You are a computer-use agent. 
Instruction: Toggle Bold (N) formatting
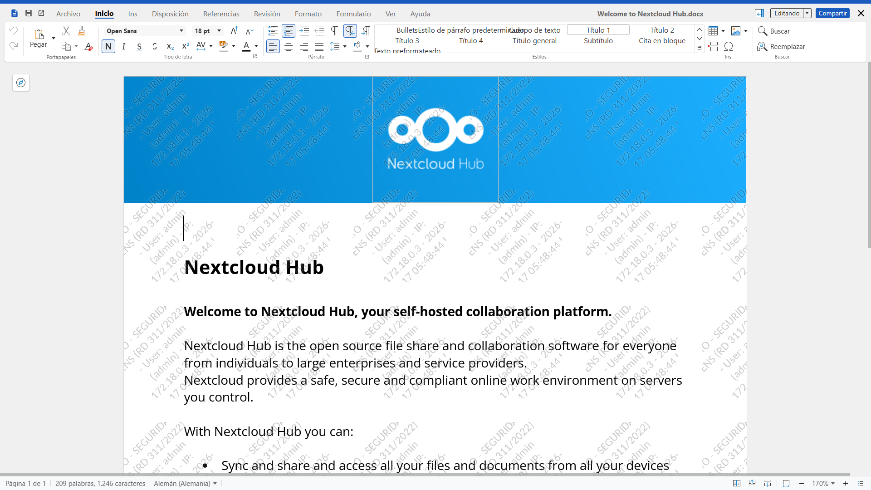[x=108, y=46]
